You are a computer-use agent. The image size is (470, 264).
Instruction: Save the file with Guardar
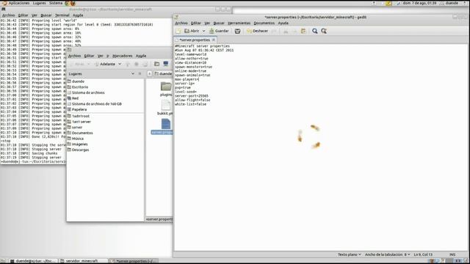(x=219, y=31)
